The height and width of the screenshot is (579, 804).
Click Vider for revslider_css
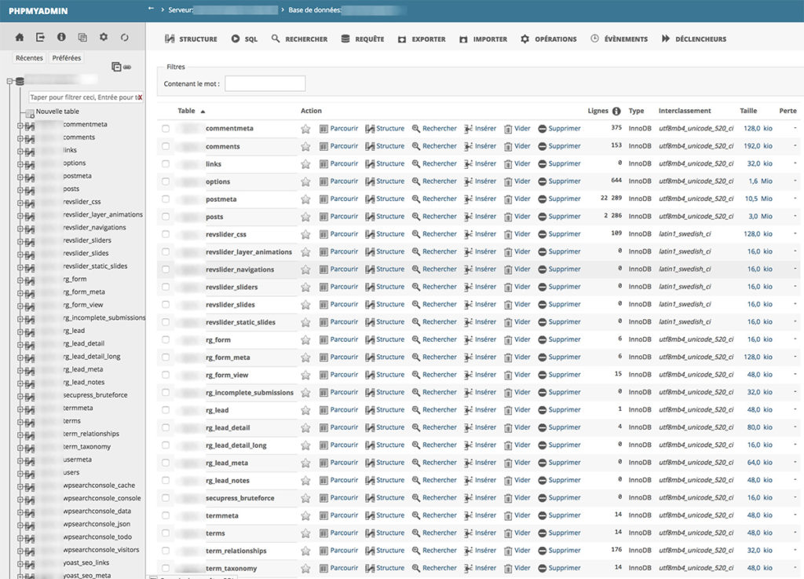click(517, 234)
